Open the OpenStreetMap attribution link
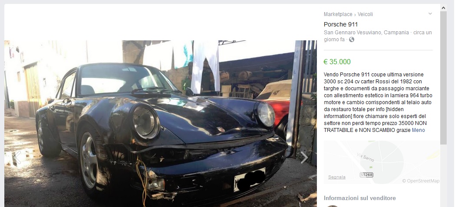458x207 pixels. point(421,181)
